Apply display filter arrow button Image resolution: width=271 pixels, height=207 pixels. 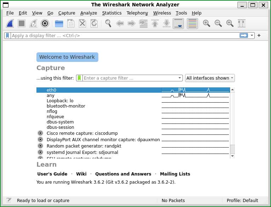244,35
